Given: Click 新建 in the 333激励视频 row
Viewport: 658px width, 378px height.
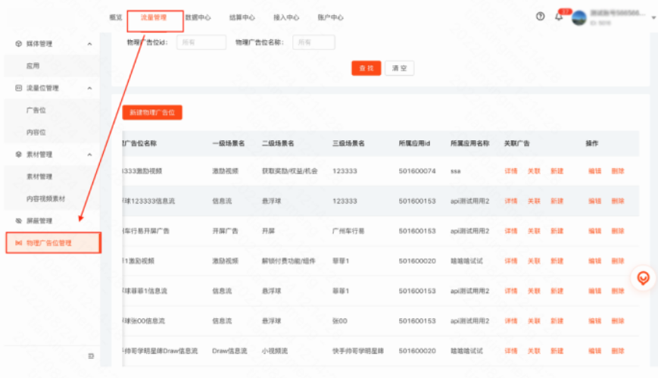Looking at the screenshot, I should (x=557, y=171).
